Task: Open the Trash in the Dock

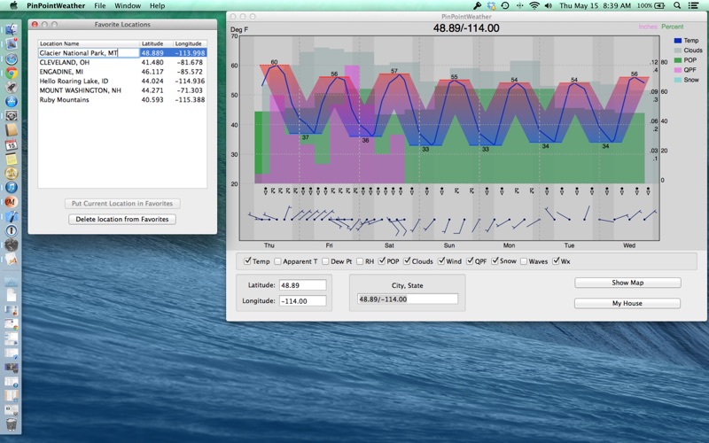Action: [12, 424]
